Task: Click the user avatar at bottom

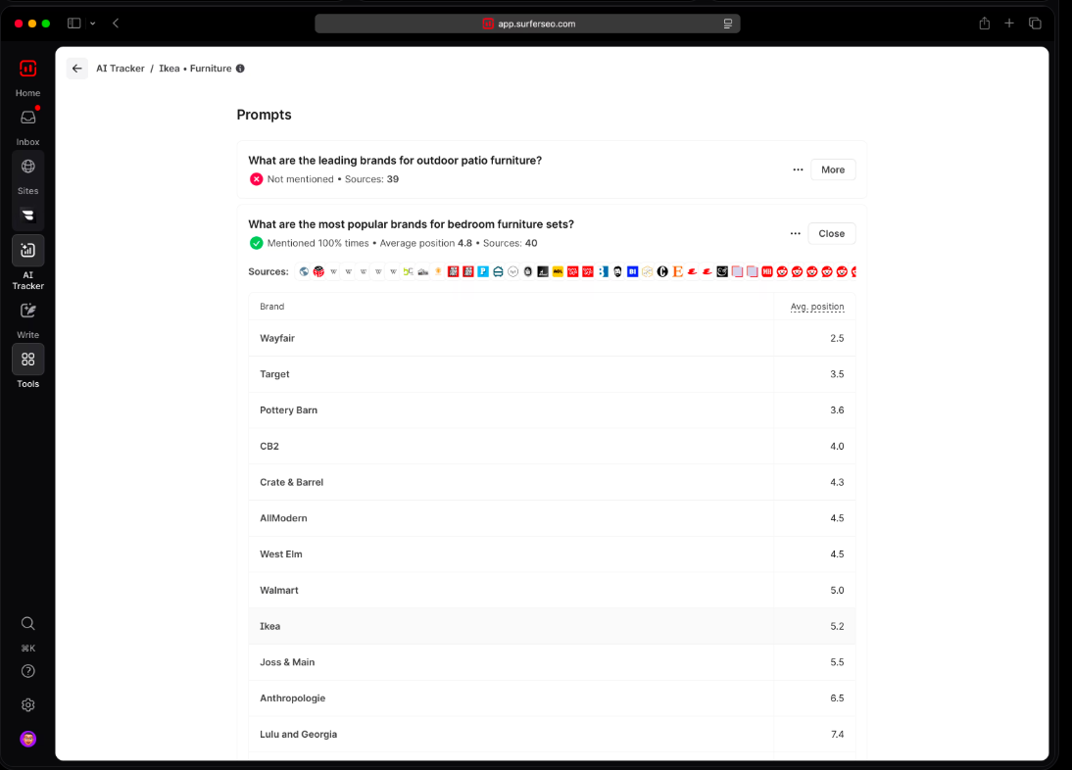Action: [27, 739]
